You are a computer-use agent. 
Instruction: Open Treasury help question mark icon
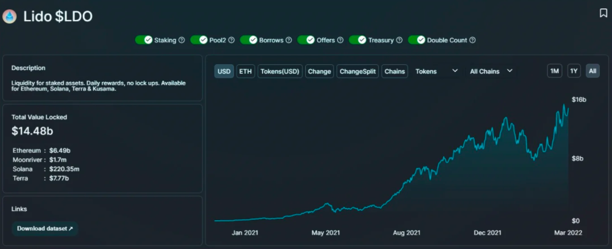point(399,40)
